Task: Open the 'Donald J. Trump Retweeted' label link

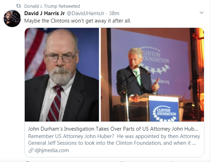Action: point(52,6)
